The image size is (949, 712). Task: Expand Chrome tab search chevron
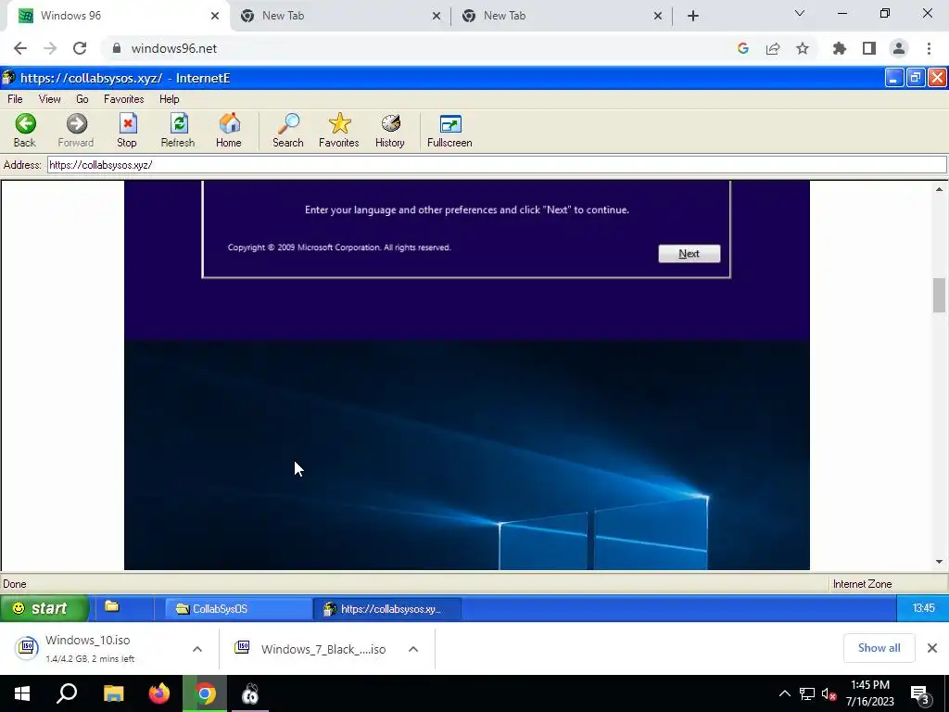click(800, 13)
